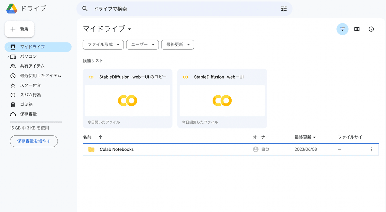This screenshot has width=386, height=212.
Task: Click the storage usage progress bar
Action: tap(36, 122)
